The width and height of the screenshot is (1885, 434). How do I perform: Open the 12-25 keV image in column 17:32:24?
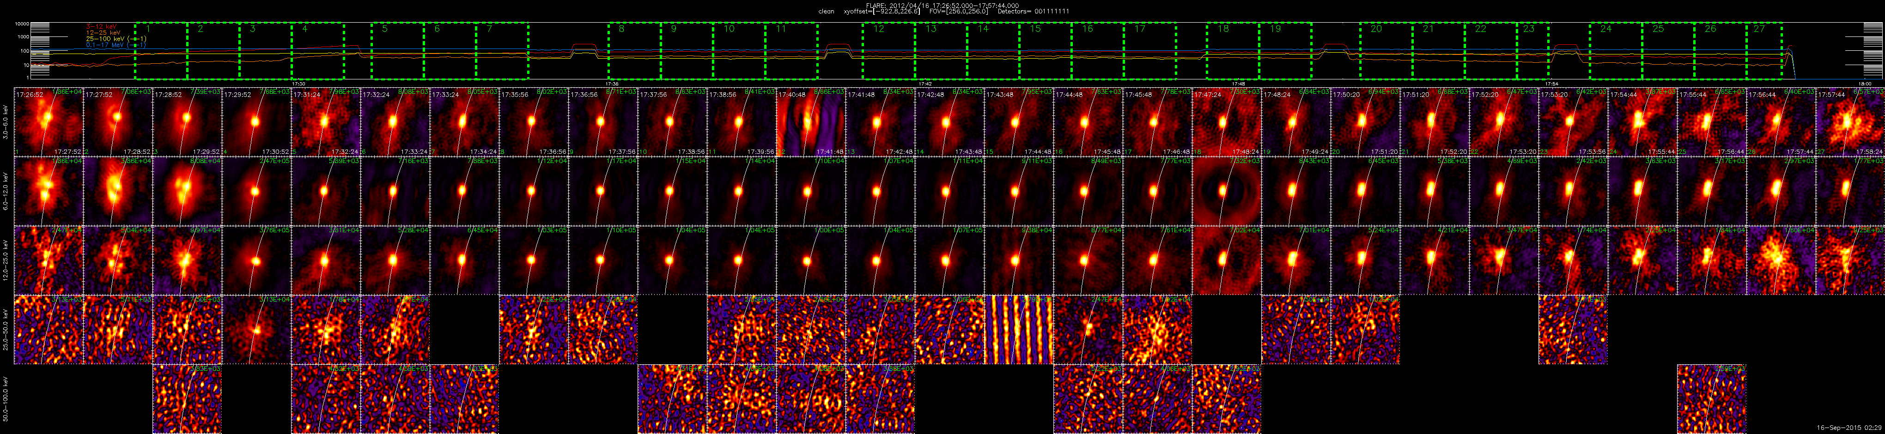(395, 260)
